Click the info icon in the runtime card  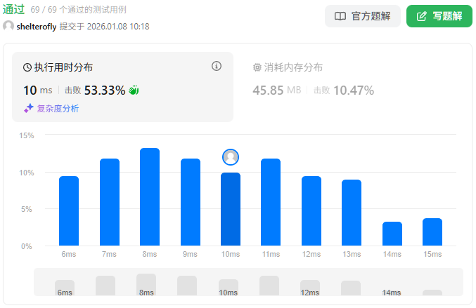click(x=217, y=66)
